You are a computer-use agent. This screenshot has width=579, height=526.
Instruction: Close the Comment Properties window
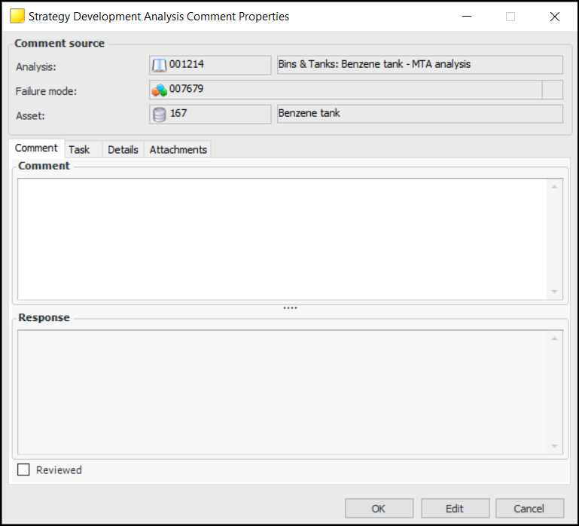coord(555,17)
